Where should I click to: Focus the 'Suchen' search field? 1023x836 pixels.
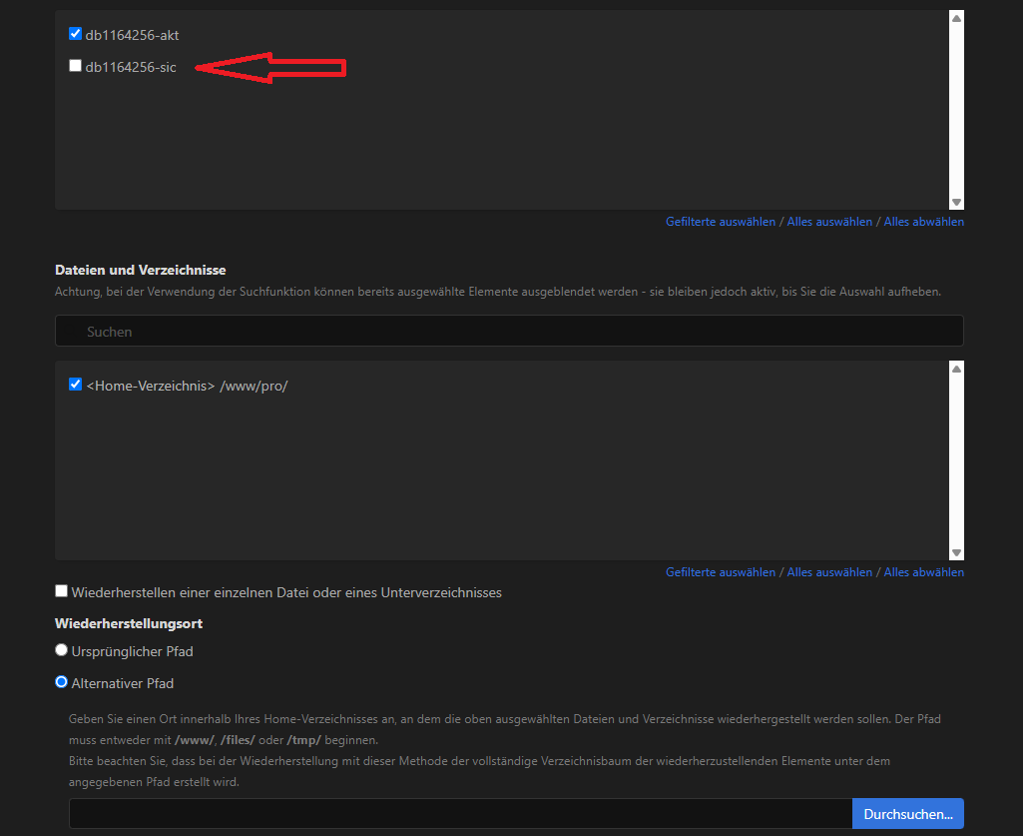tap(509, 332)
